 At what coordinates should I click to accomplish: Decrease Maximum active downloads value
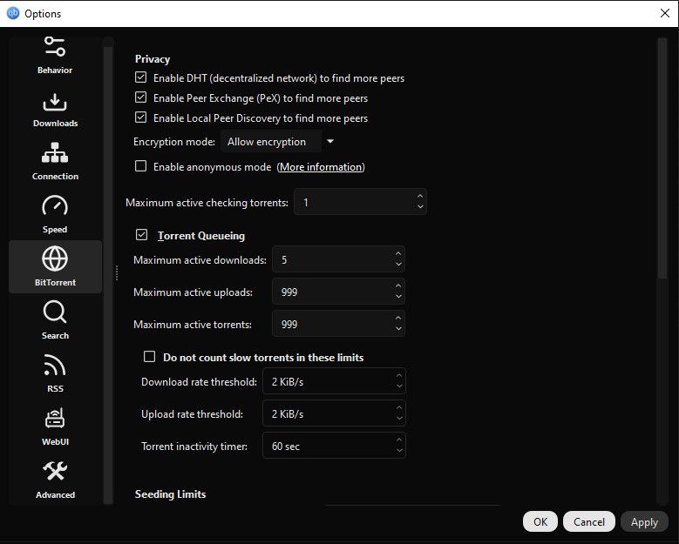coord(398,265)
